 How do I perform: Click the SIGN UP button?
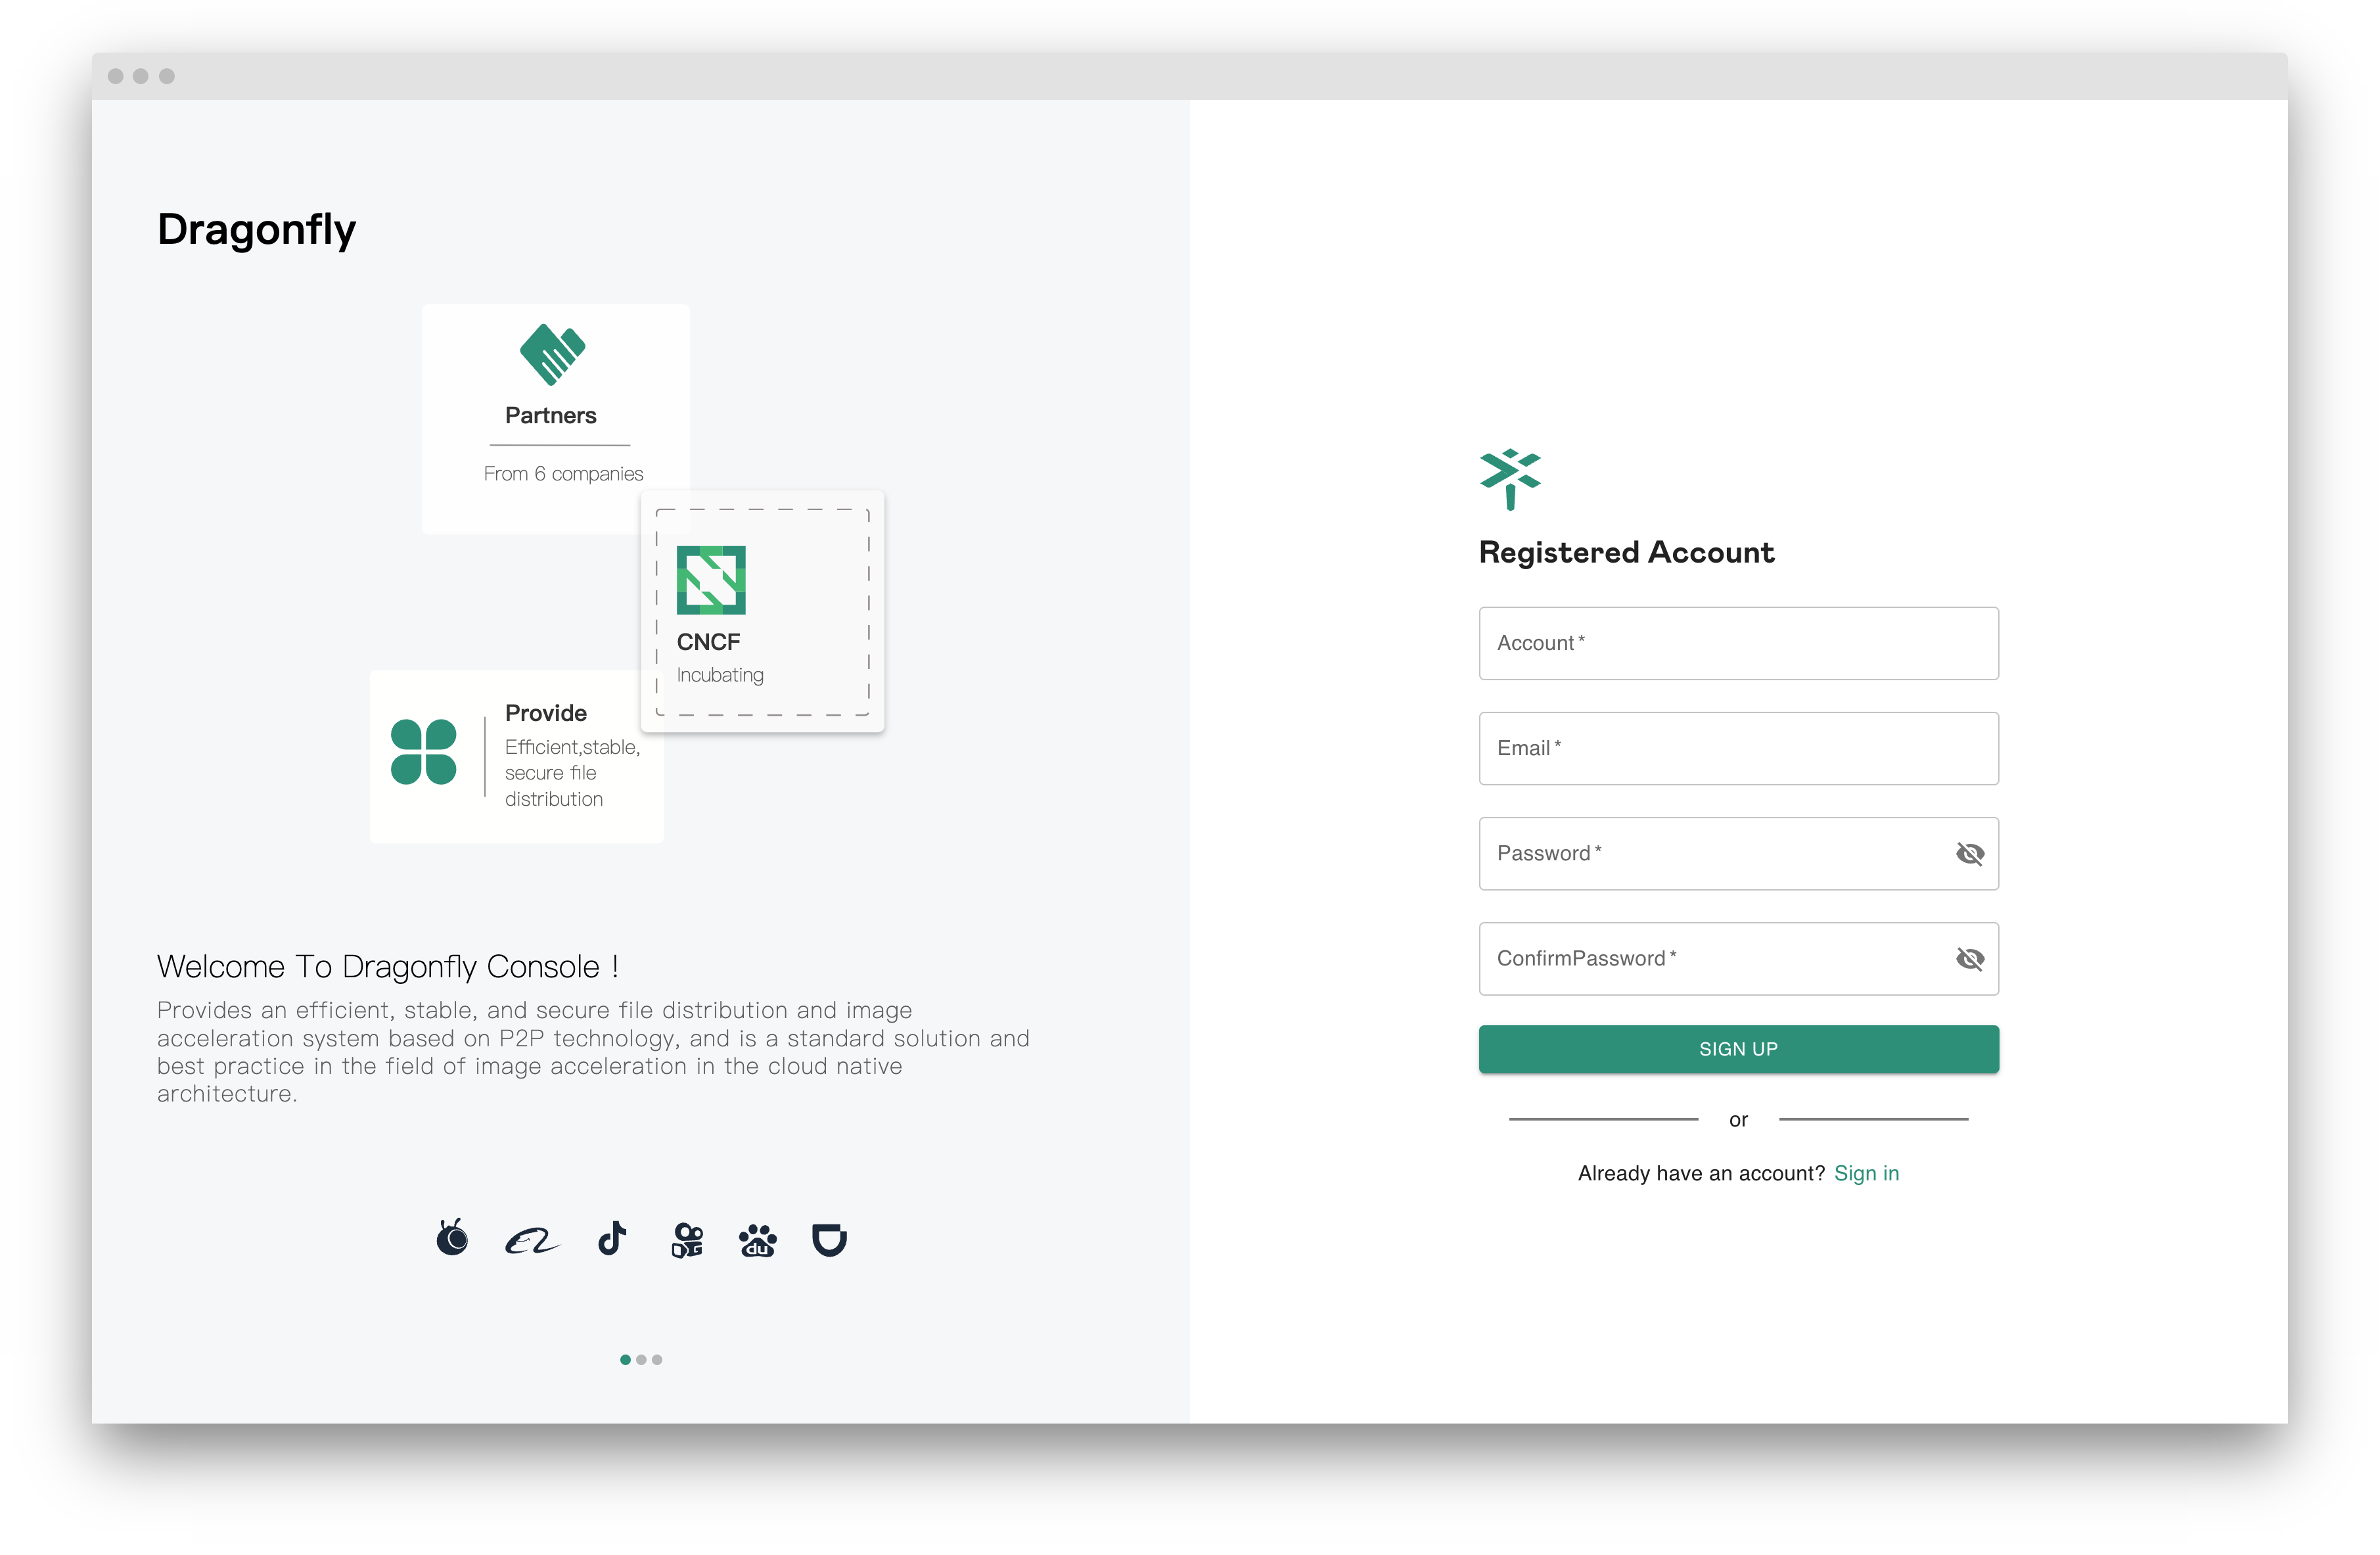(x=1740, y=1048)
